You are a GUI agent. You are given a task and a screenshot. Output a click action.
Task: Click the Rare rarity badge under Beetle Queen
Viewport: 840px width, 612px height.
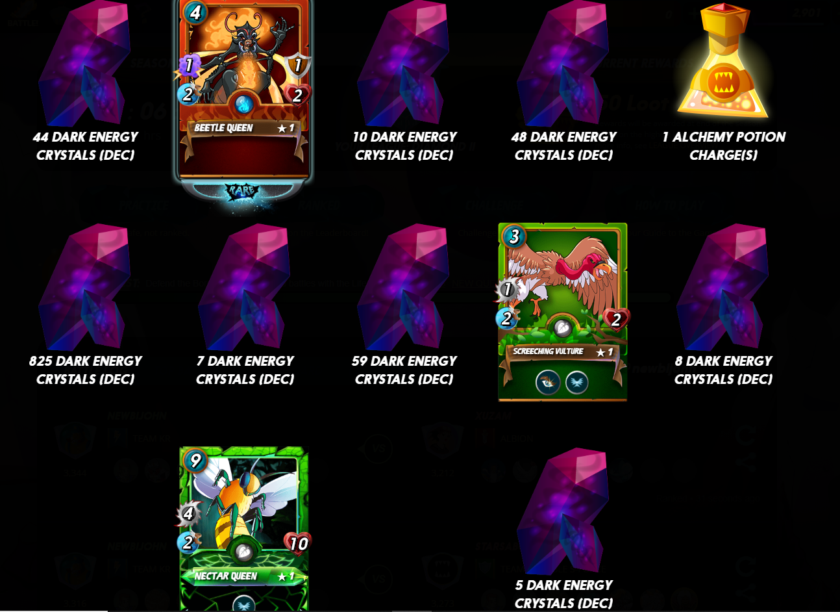click(241, 191)
